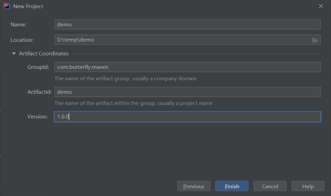Edit the GroupId field com.butterfly.maven

click(187, 67)
